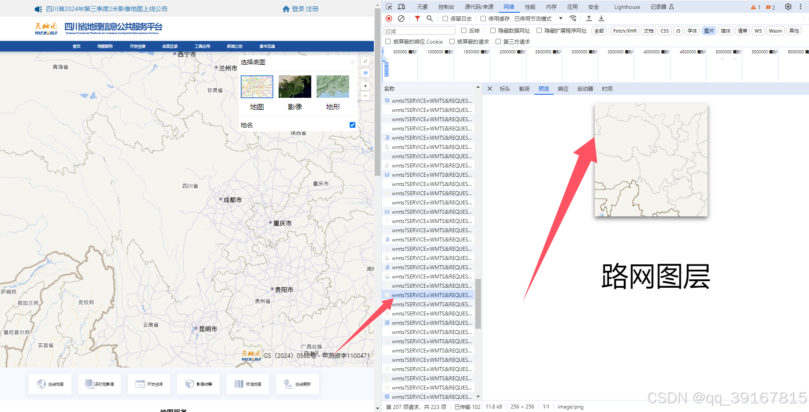Open the throttling mode dropdown
Screen dimensions: 809x412
coord(538,19)
